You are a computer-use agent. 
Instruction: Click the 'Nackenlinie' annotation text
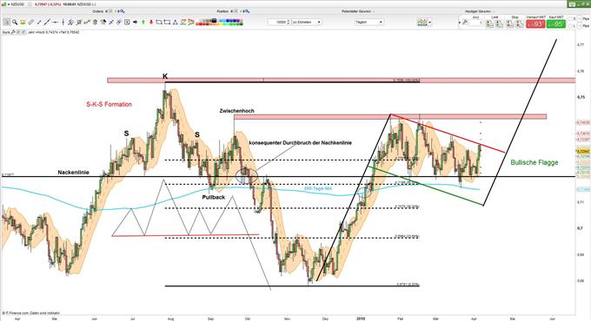74,173
